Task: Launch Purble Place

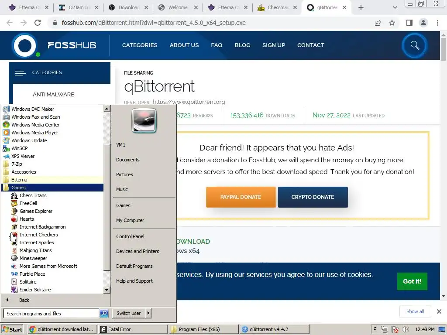Action: (32, 274)
